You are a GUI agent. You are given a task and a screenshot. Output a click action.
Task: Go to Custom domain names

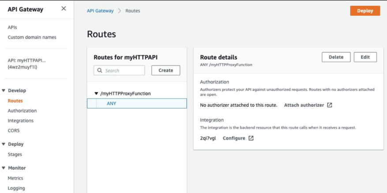(x=32, y=37)
